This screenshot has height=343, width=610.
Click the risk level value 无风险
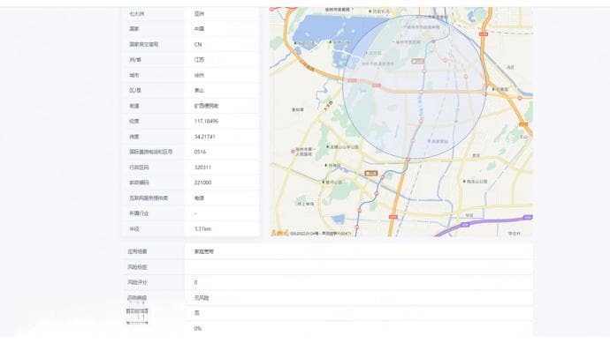click(202, 298)
